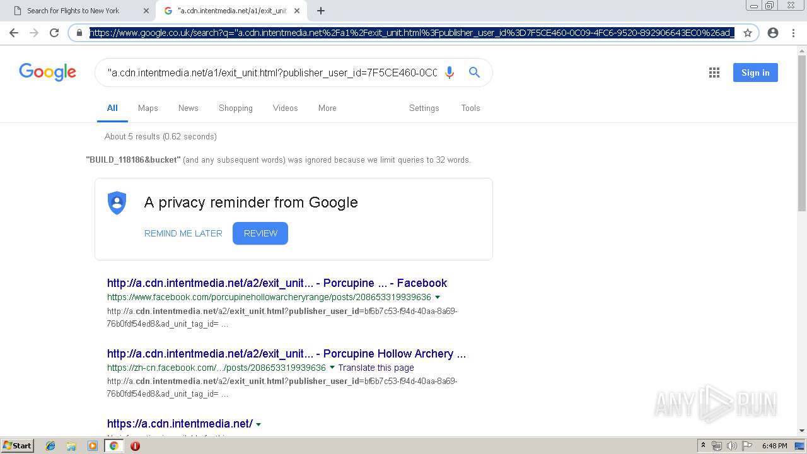
Task: Open the first result 'Porcupine ... - Facebook'
Action: tap(277, 283)
